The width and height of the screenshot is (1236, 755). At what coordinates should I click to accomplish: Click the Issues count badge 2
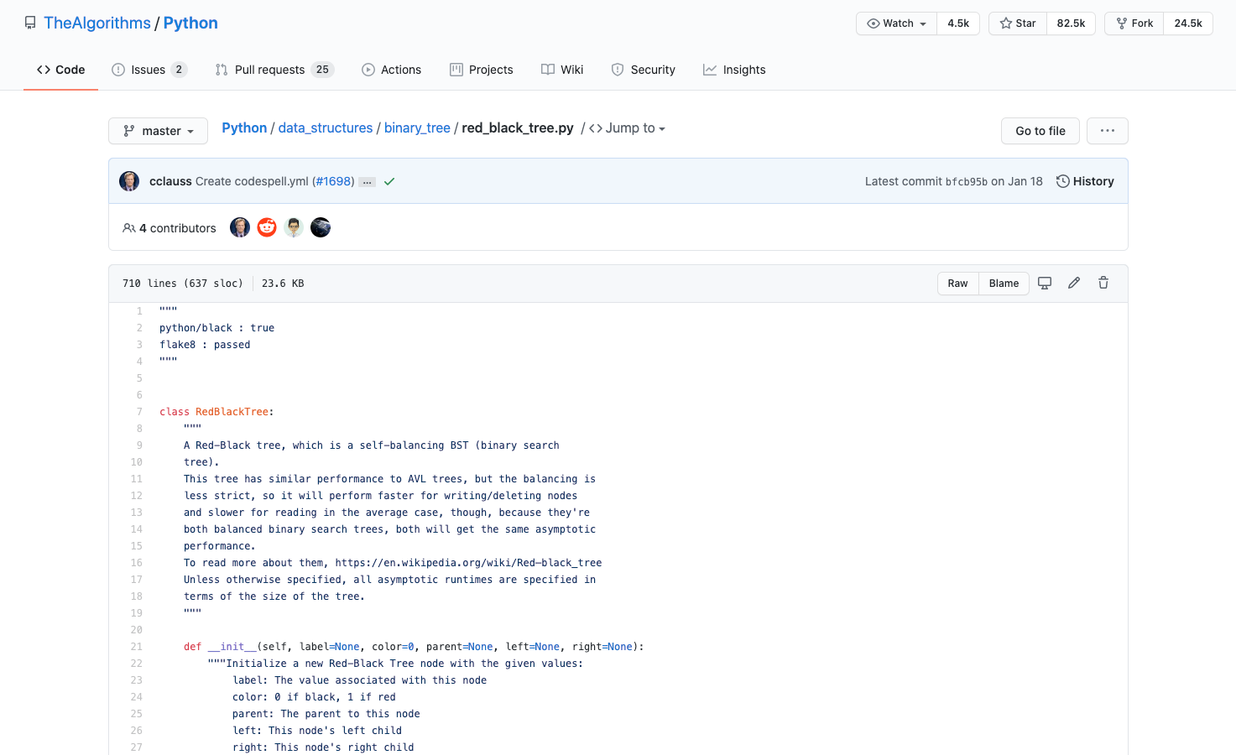(179, 70)
